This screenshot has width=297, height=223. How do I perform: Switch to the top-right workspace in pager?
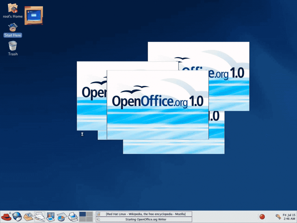point(89,214)
